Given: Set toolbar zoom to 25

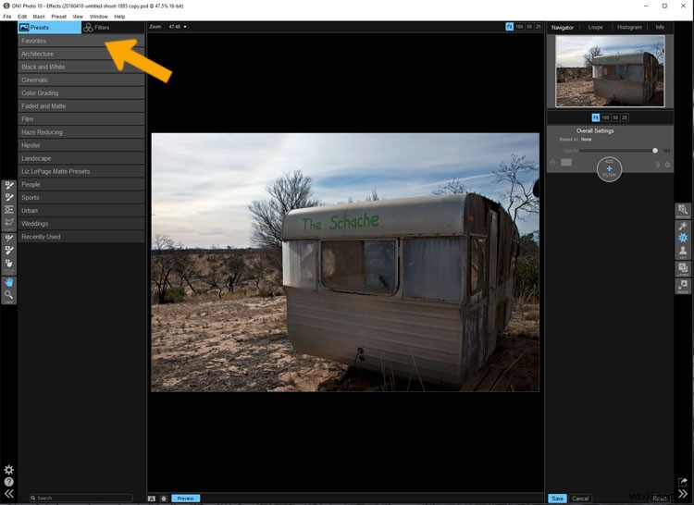Looking at the screenshot, I should (539, 27).
